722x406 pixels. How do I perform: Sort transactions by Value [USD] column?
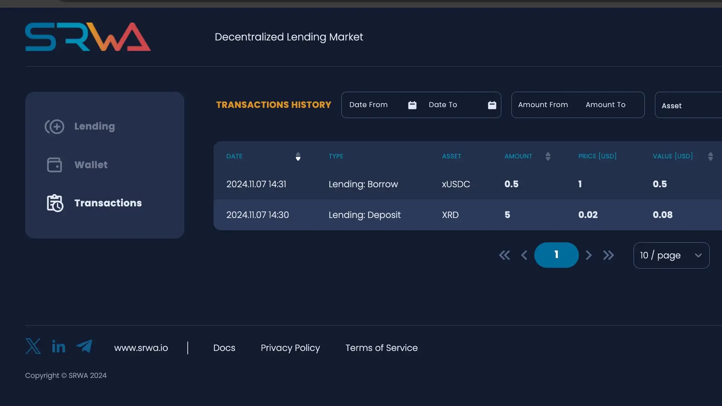[710, 156]
